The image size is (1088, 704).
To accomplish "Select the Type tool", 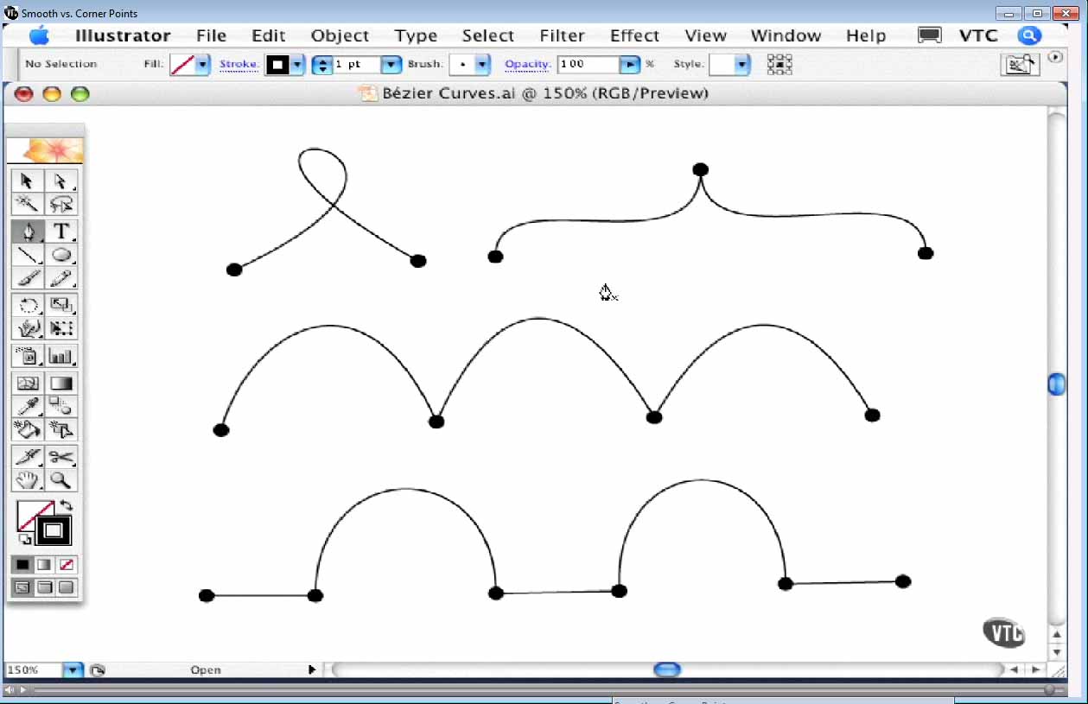I will (x=60, y=231).
